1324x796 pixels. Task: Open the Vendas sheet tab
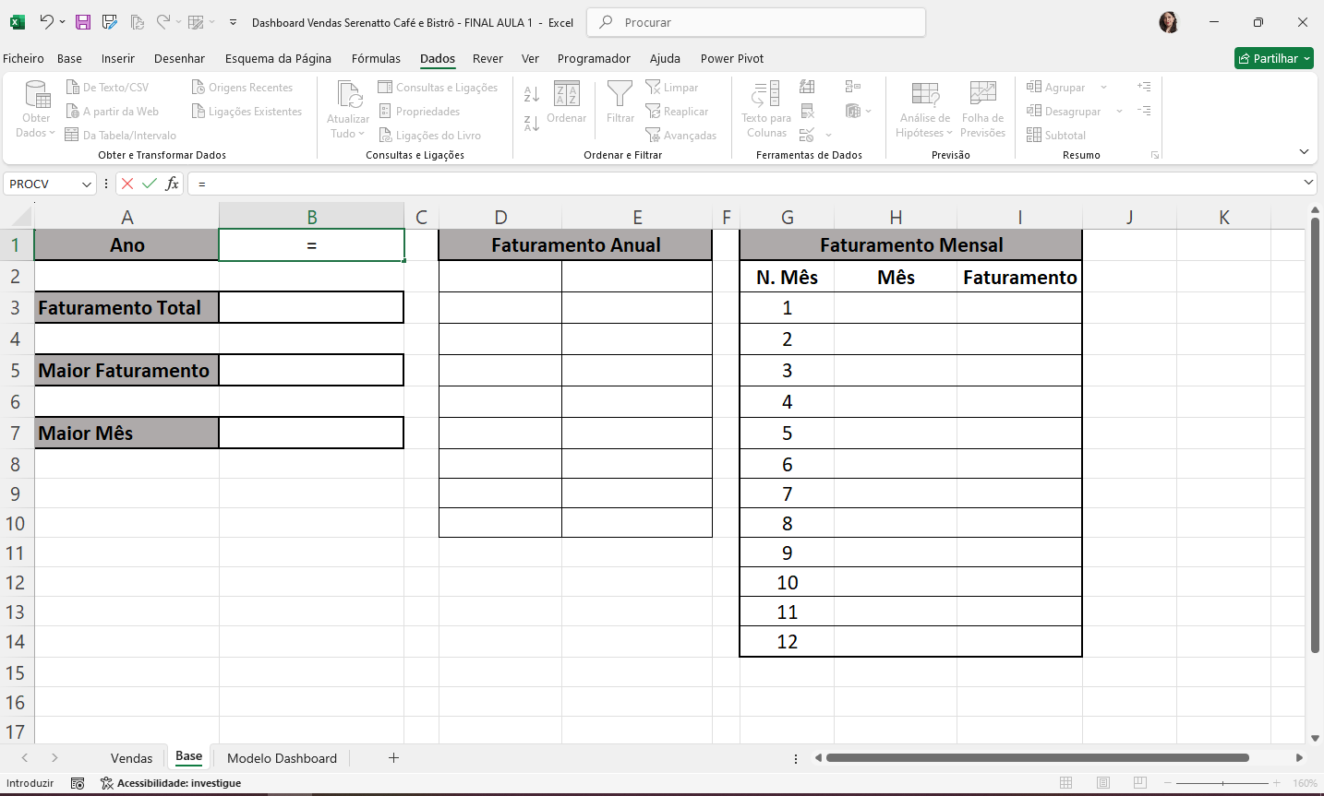pos(131,758)
